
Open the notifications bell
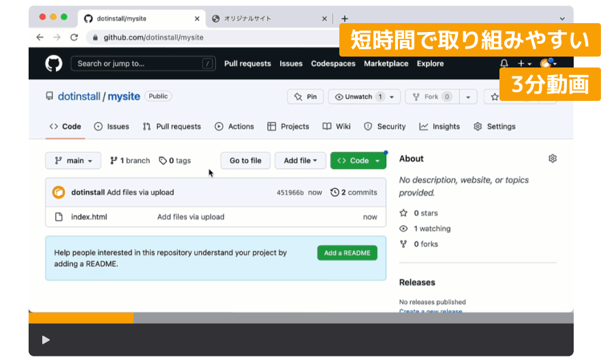(504, 63)
